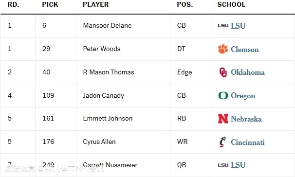295x177 pixels.
Task: Select the POS. column header
Action: coord(185,4)
